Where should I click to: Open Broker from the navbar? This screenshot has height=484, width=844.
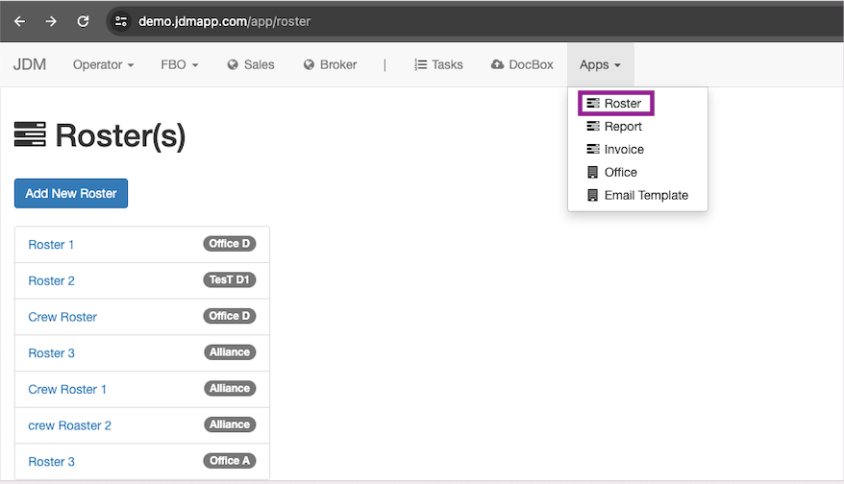tap(330, 65)
